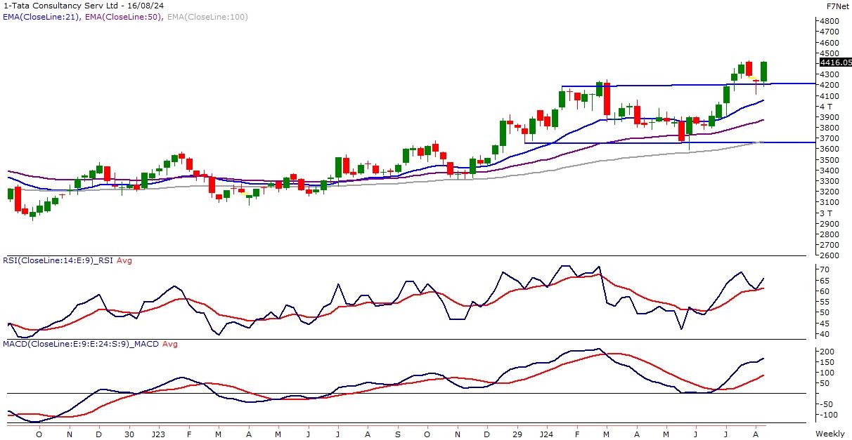Select the EMA(CloseLine:21) legend label

pyautogui.click(x=41, y=16)
